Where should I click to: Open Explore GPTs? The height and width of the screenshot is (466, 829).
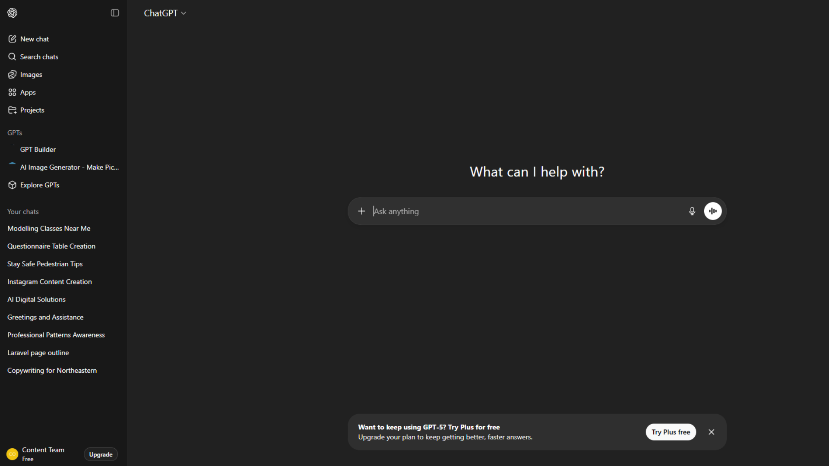[39, 185]
